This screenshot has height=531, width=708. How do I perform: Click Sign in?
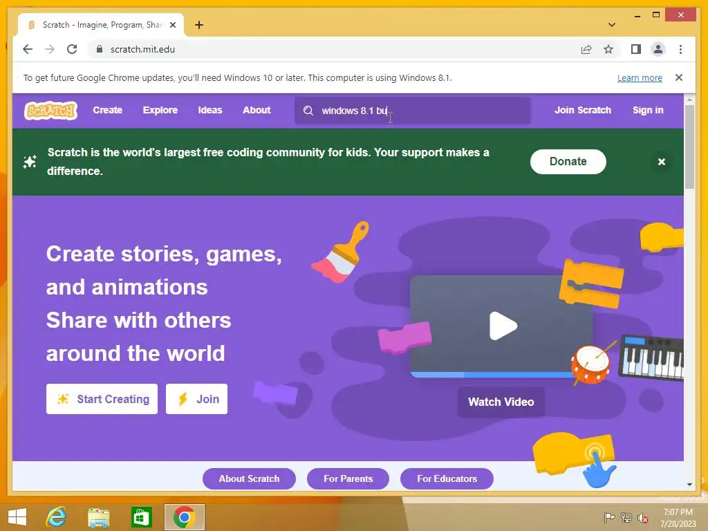tap(647, 110)
